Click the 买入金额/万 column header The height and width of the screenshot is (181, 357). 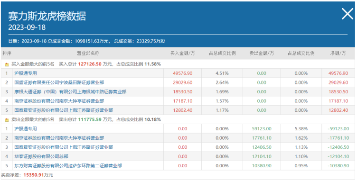[183, 54]
